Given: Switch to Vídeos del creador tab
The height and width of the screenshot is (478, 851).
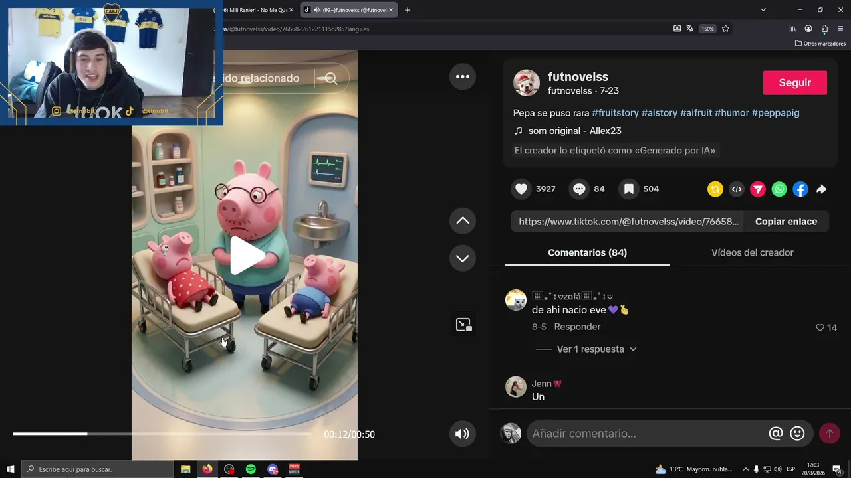Looking at the screenshot, I should tap(753, 253).
